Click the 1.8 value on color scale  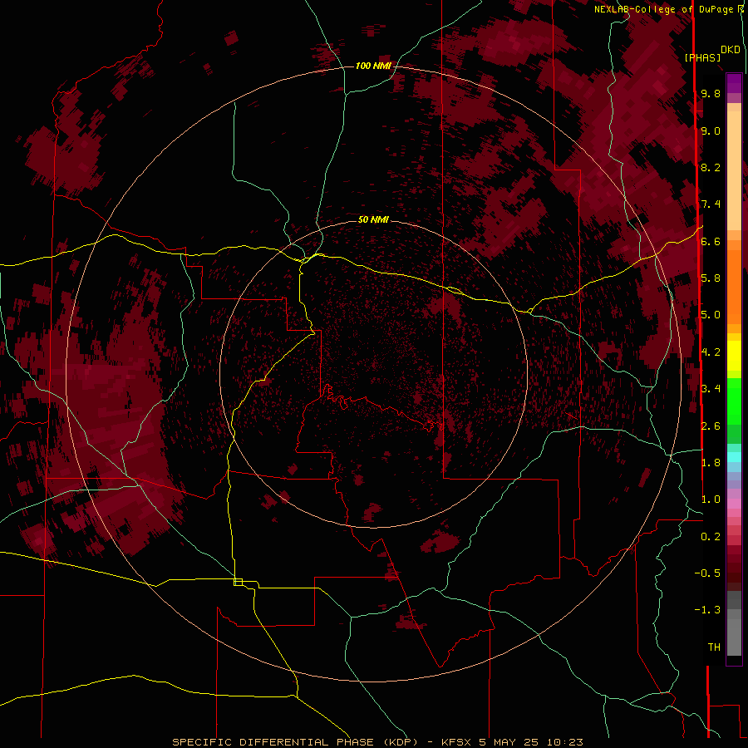click(711, 463)
